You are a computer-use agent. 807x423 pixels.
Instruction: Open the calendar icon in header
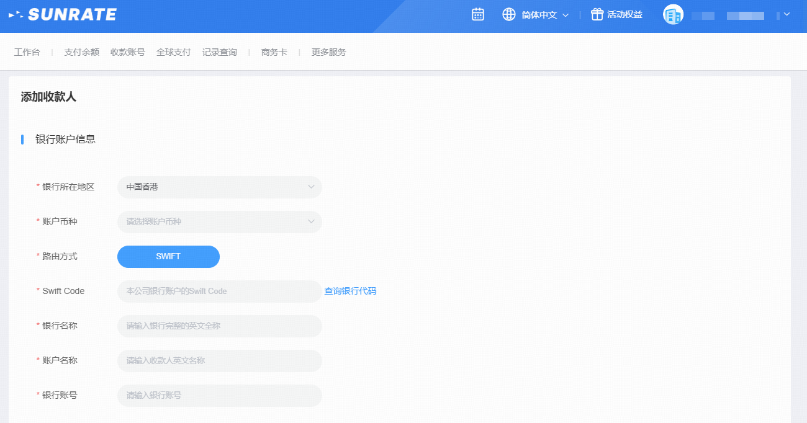[477, 14]
